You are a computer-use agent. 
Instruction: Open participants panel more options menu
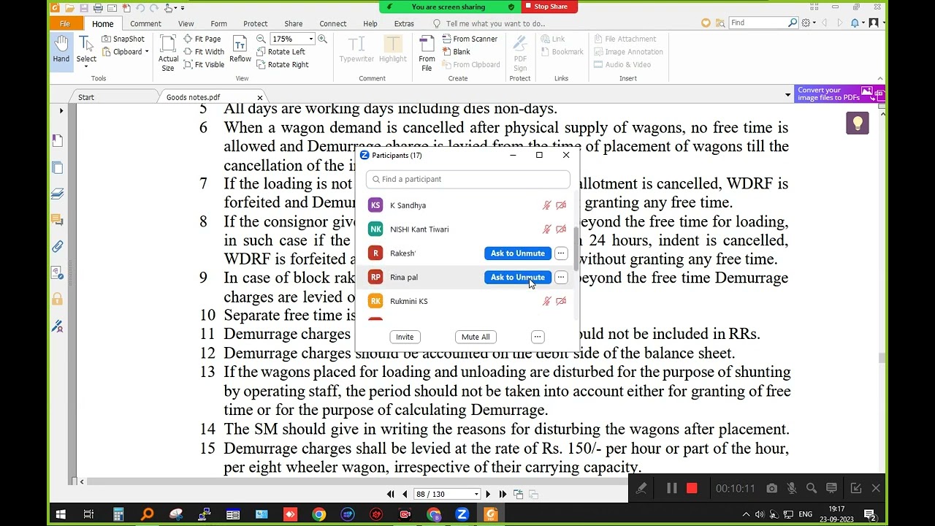[538, 337]
